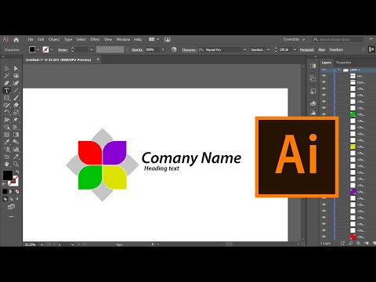Select the Gradient tool
This screenshot has width=376, height=282.
(16, 135)
